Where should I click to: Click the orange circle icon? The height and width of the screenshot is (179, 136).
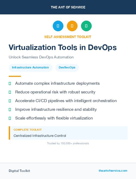point(72,26)
